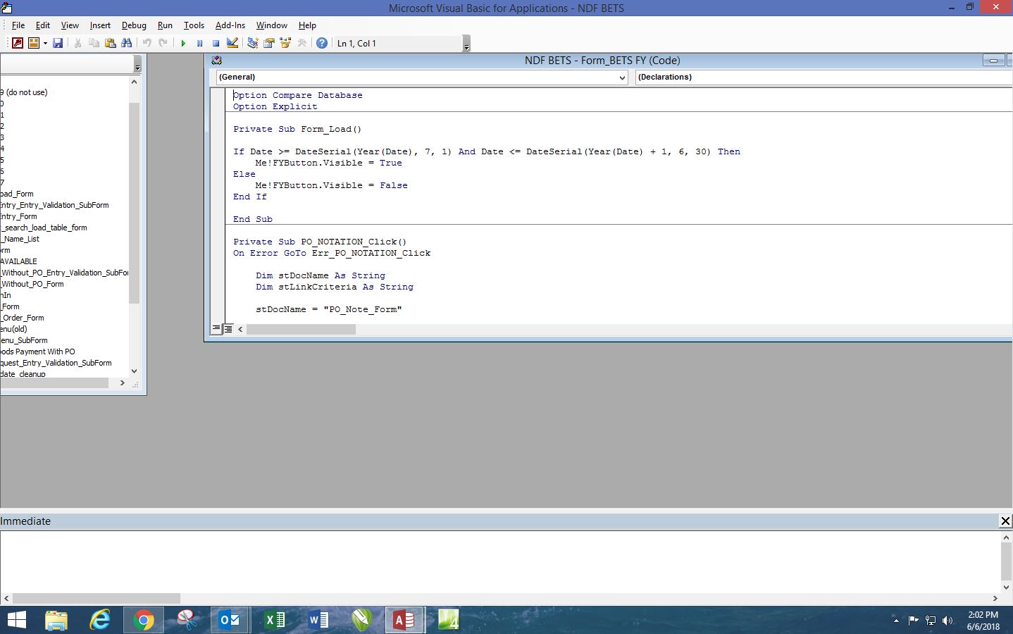Open the Add-Ins menu
Image resolution: width=1013 pixels, height=634 pixels.
pos(230,25)
